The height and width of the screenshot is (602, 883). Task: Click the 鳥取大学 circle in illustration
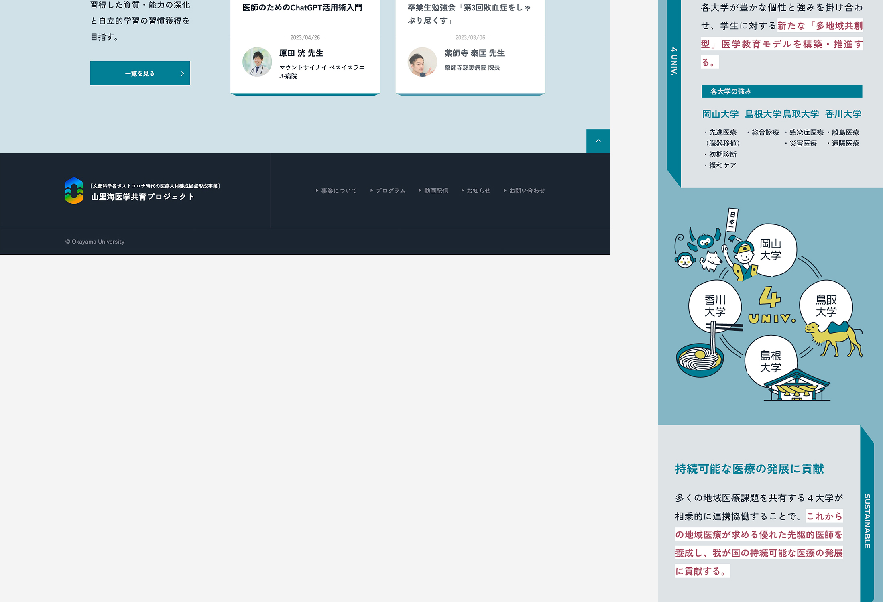coord(826,306)
